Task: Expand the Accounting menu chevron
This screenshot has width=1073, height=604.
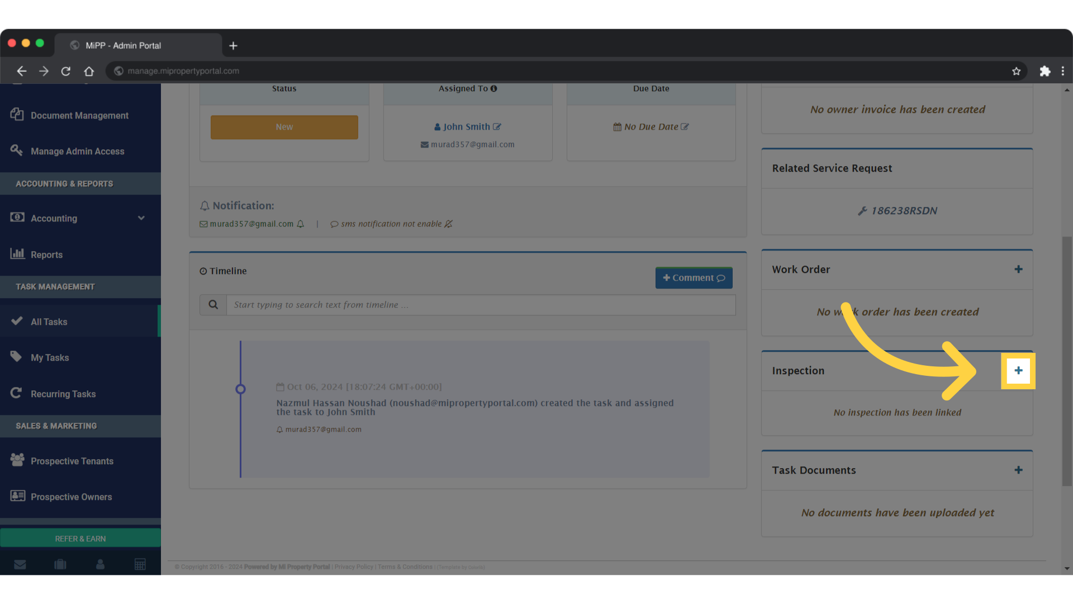Action: (x=141, y=218)
